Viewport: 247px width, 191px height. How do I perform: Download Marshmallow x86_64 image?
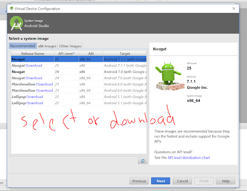tap(44, 91)
